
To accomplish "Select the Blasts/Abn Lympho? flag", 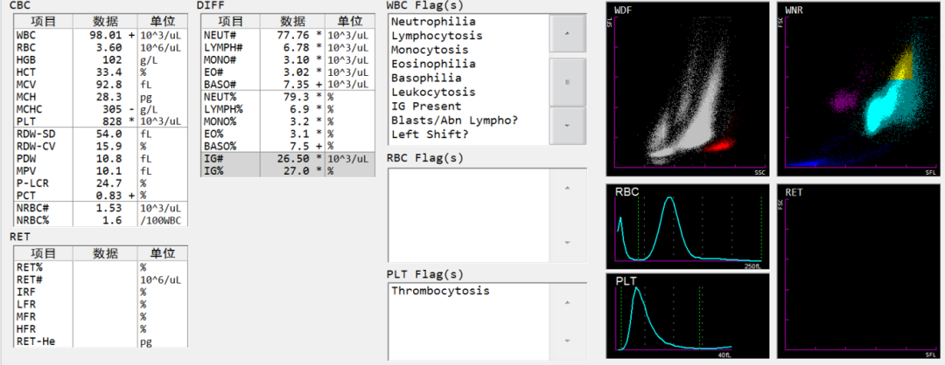I will pos(454,121).
